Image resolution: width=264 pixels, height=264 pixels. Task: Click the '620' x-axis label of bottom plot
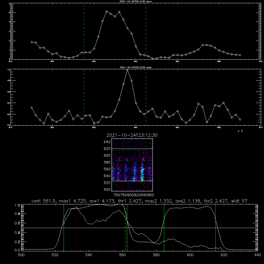224,255
